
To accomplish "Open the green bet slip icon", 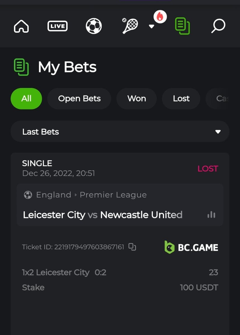I will [x=182, y=26].
